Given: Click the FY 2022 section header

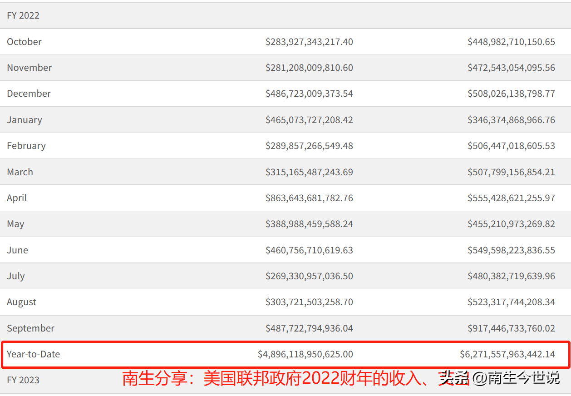Looking at the screenshot, I should click(x=23, y=15).
